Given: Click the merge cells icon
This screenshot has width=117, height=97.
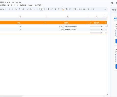Looking at the screenshot, I should pyautogui.click(x=70, y=9).
